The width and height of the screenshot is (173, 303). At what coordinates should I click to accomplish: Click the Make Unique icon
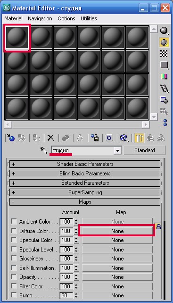pos(80,138)
